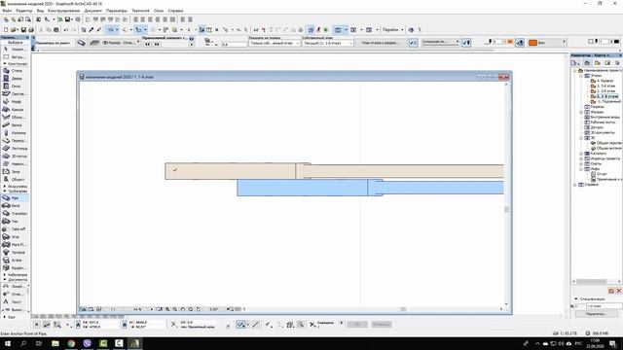
Task: Open the Файл menu
Action: pyautogui.click(x=7, y=11)
